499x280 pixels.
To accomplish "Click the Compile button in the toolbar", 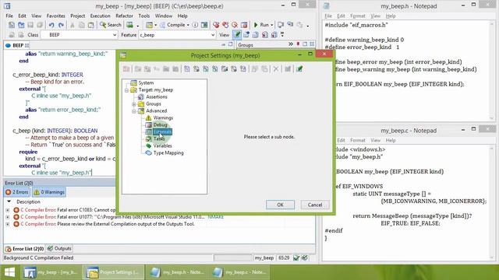I will [173, 25].
